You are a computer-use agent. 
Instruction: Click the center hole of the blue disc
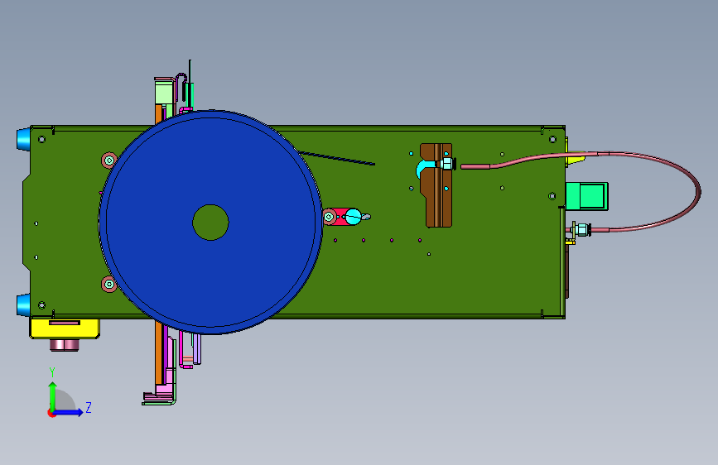(210, 223)
